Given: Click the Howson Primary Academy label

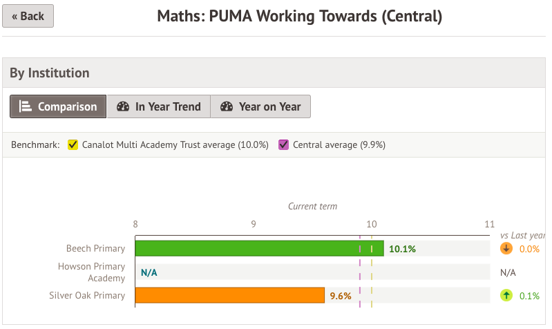Looking at the screenshot, I should tap(92, 272).
